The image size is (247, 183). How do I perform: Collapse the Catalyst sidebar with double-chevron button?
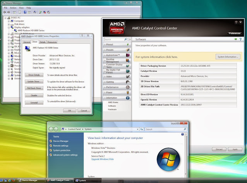click(x=130, y=40)
